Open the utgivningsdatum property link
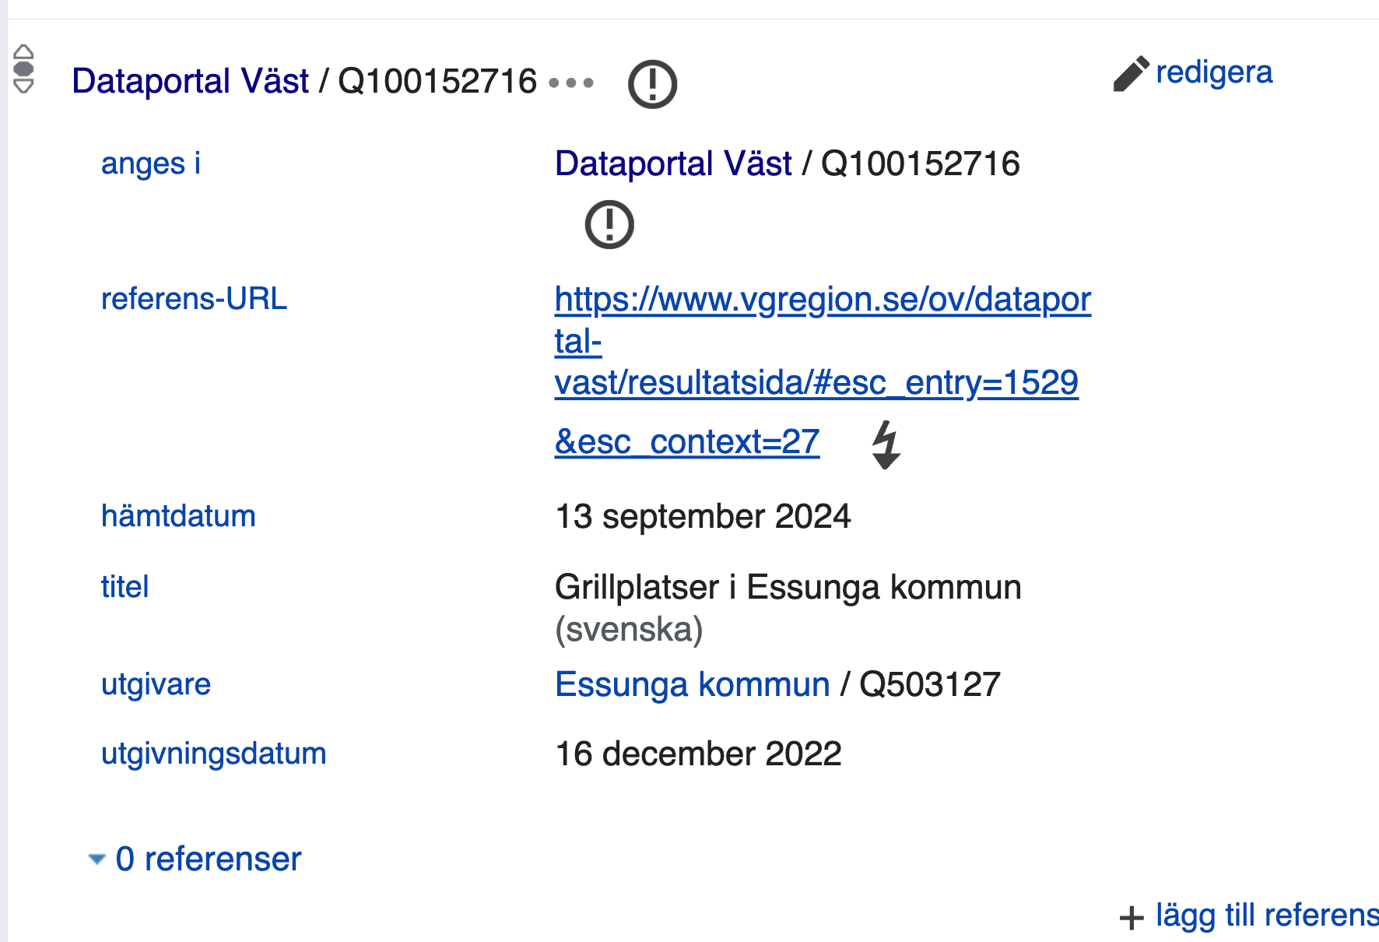The height and width of the screenshot is (942, 1379). [213, 754]
